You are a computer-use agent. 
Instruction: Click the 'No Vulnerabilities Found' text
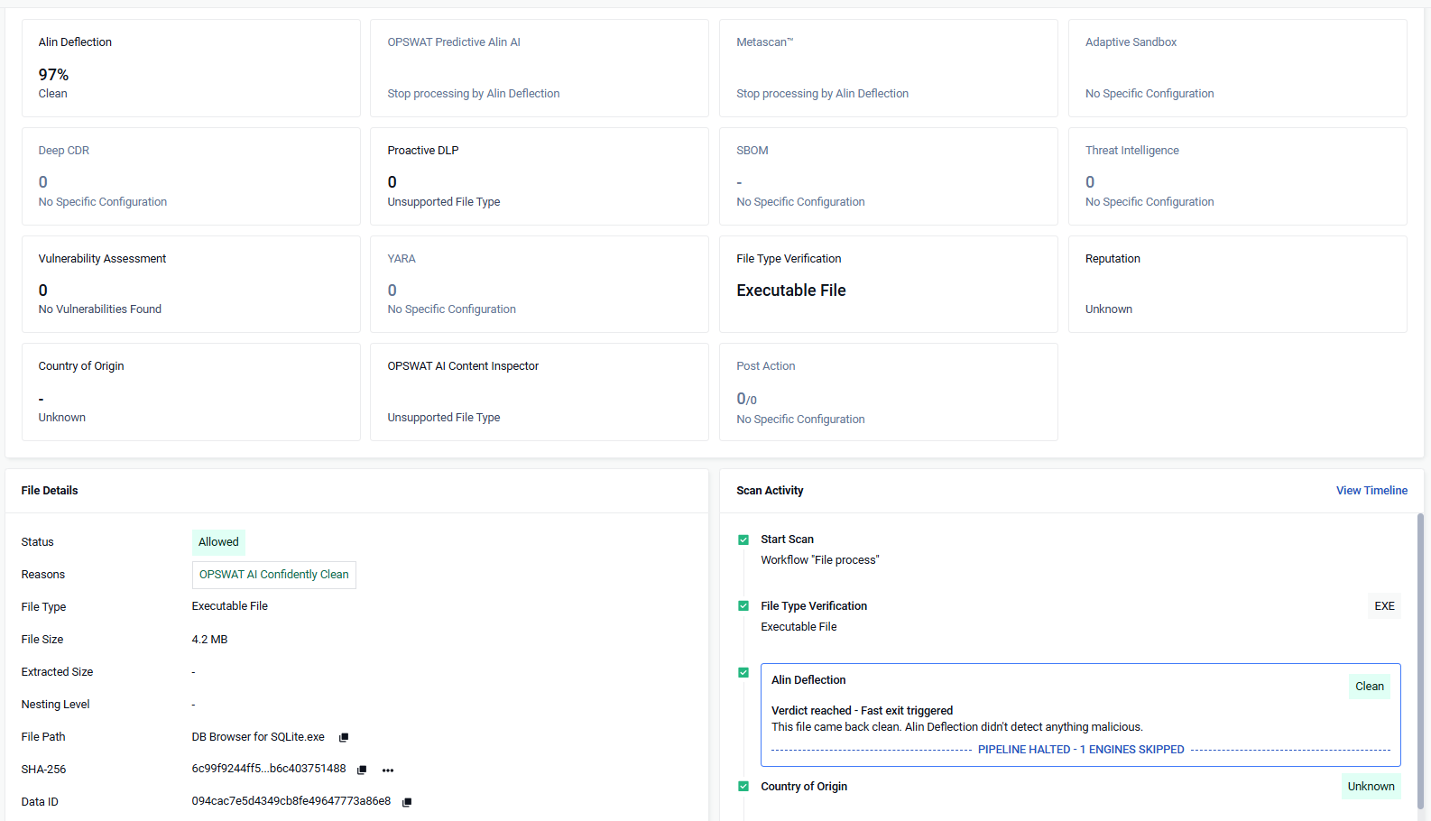pyautogui.click(x=100, y=309)
